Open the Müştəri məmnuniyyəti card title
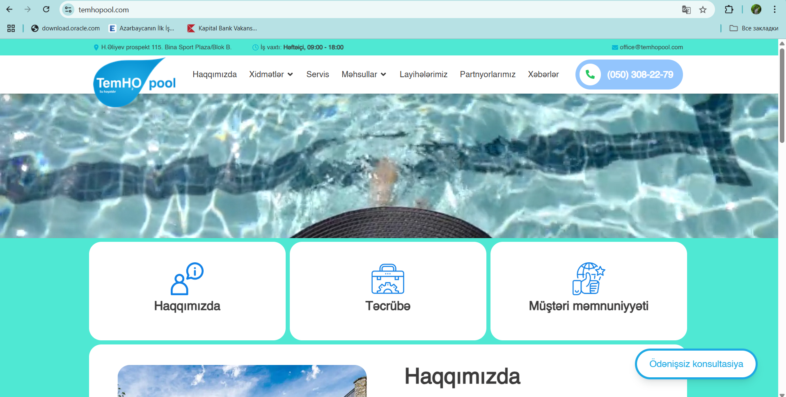This screenshot has width=786, height=397. coord(589,306)
